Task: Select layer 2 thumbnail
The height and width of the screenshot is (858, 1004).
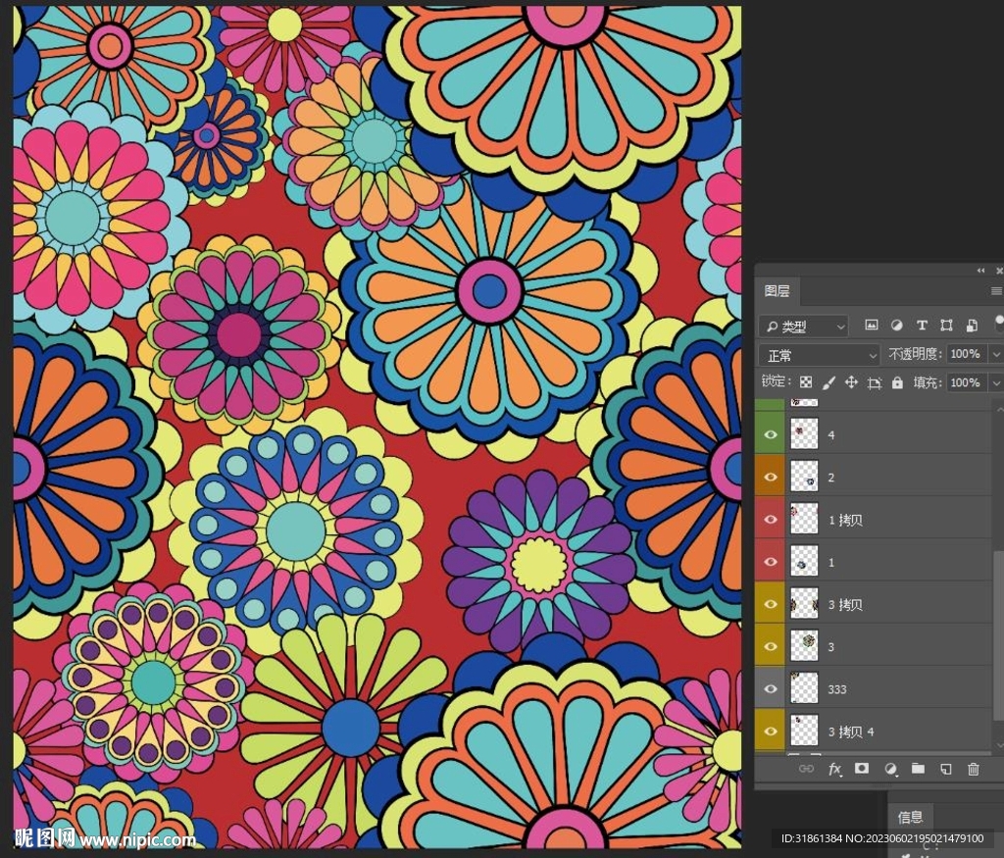Action: (x=804, y=477)
